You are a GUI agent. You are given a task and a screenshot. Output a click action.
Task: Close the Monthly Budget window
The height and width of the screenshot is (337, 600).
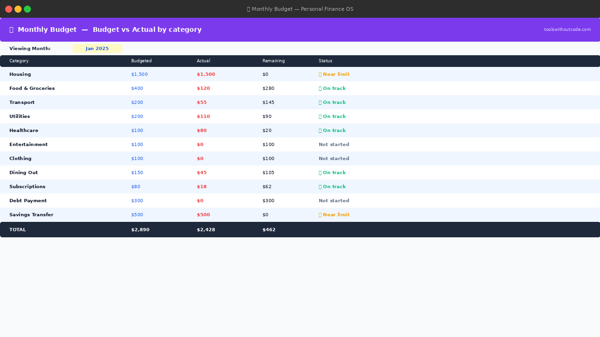(8, 9)
